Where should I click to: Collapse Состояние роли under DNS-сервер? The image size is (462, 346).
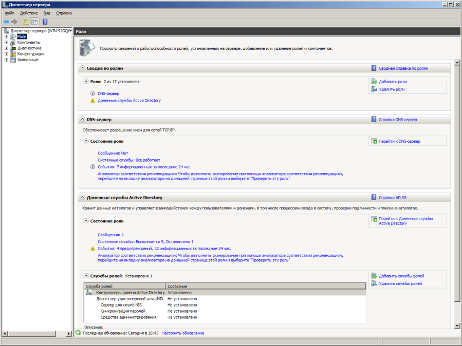pyautogui.click(x=86, y=141)
